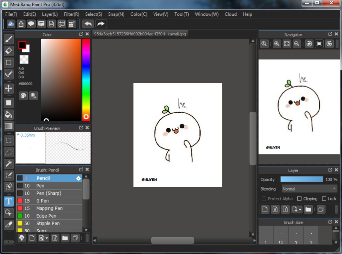
Task: Open the Blending mode dropdown
Action: tap(309, 189)
